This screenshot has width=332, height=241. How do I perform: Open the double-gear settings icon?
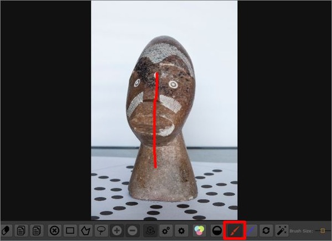pyautogui.click(x=166, y=230)
